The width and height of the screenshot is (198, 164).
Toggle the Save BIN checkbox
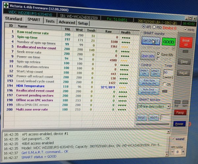158,54
